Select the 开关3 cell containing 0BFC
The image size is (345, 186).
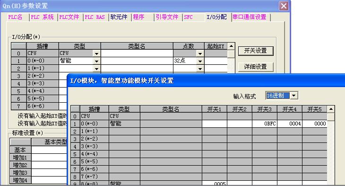click(x=265, y=124)
